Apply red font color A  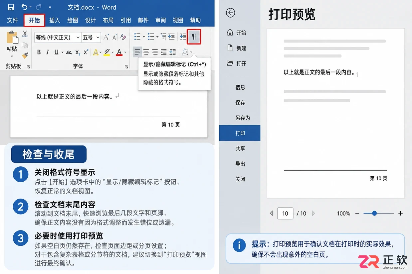click(x=119, y=52)
